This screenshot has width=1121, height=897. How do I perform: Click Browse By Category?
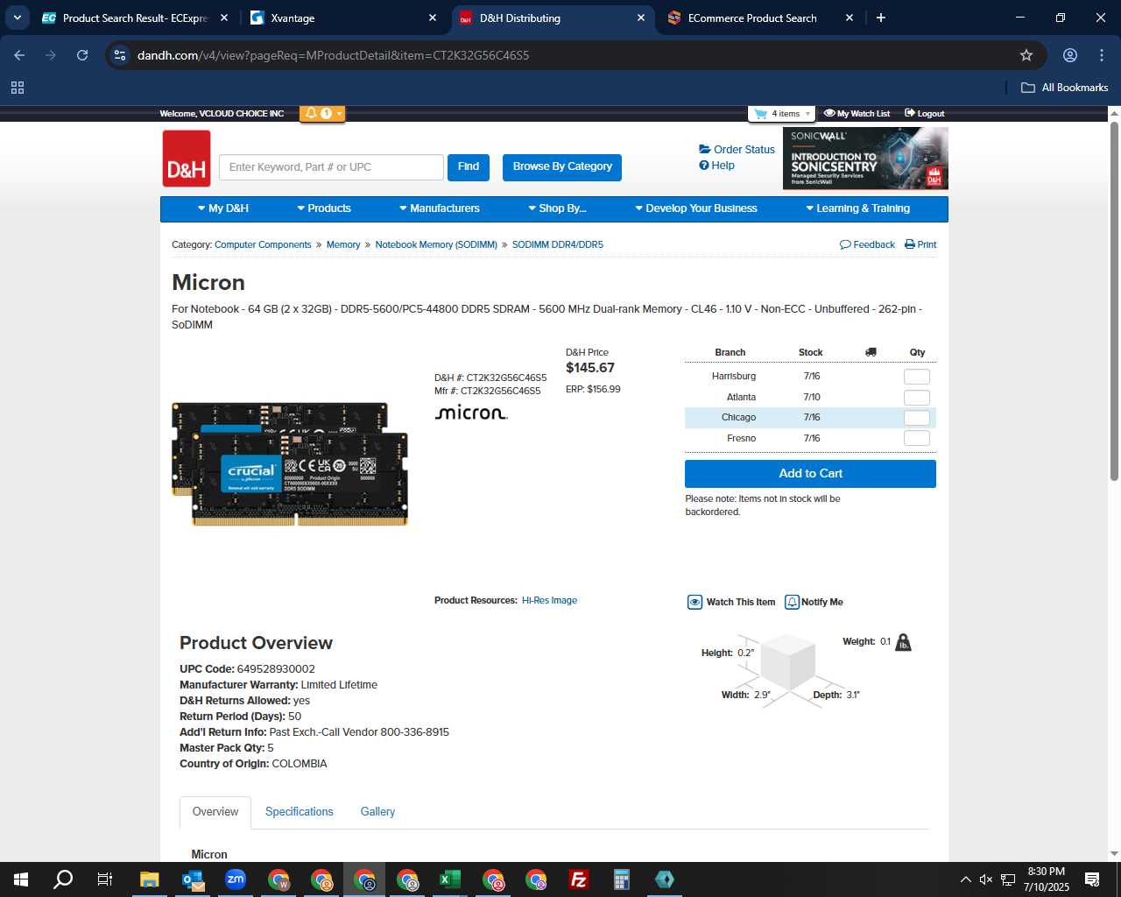coord(562,166)
